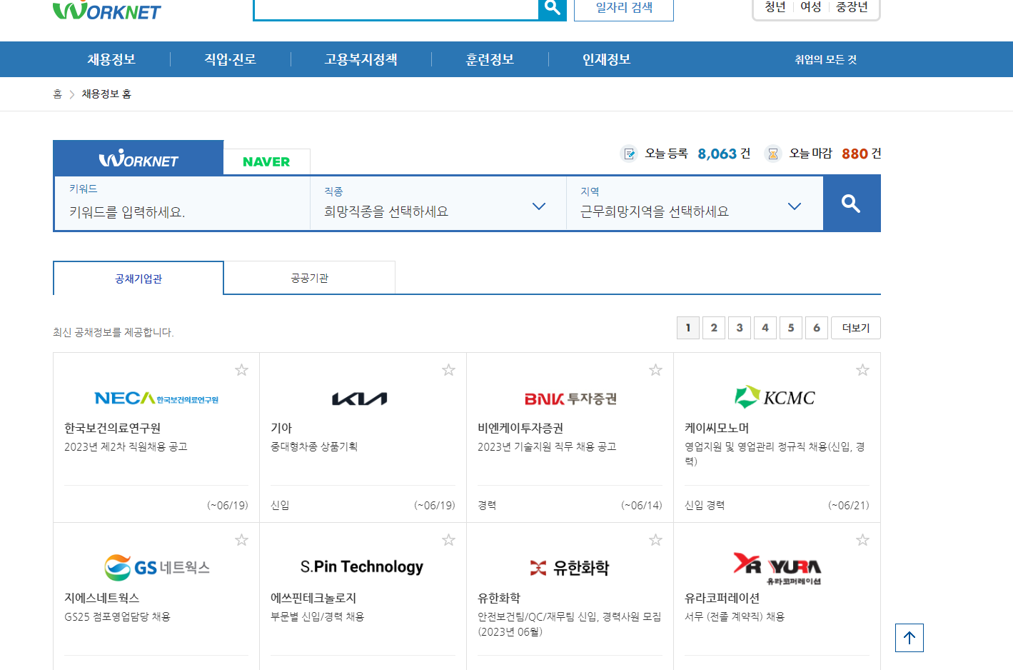Bookmark 유한화학 with its star
Image resolution: width=1013 pixels, height=670 pixels.
click(x=655, y=540)
